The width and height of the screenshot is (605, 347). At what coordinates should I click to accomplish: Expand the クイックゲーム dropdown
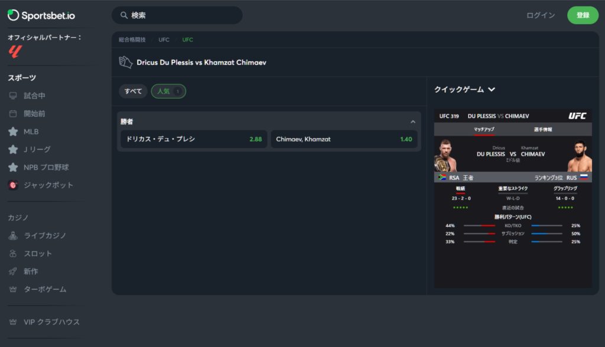[464, 90]
